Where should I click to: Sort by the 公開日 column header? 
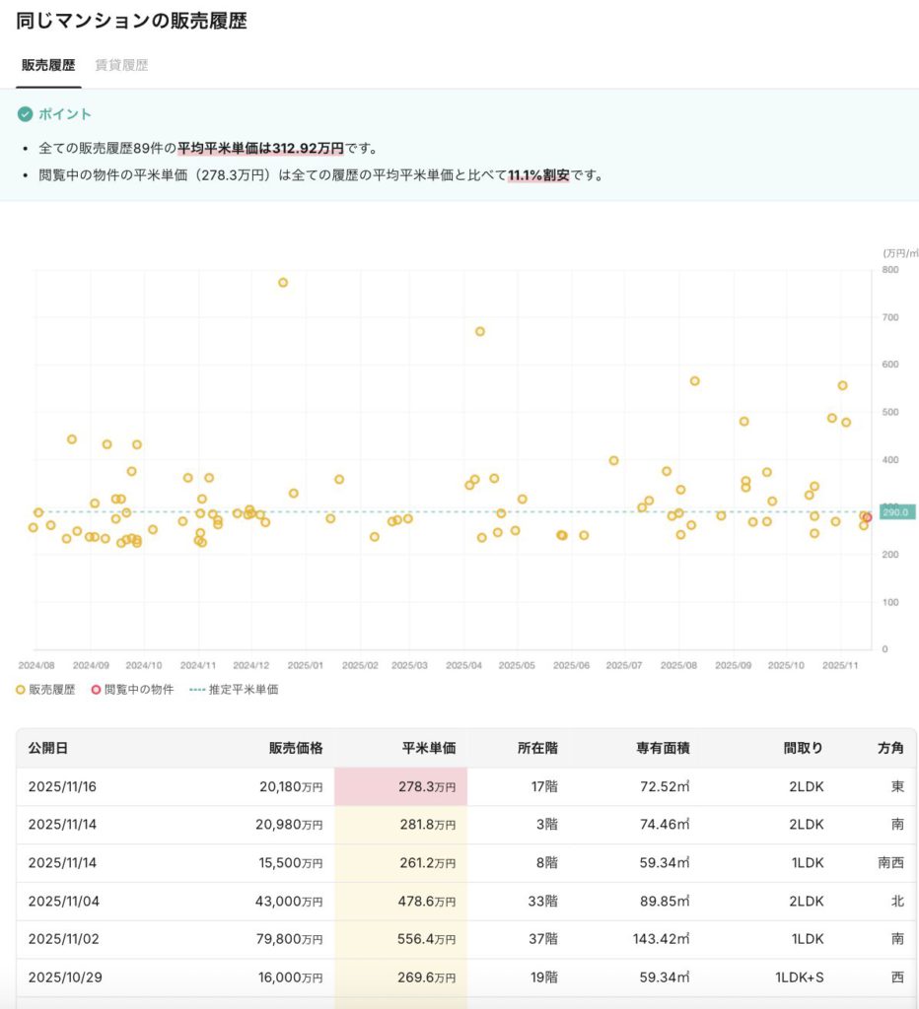[x=48, y=748]
